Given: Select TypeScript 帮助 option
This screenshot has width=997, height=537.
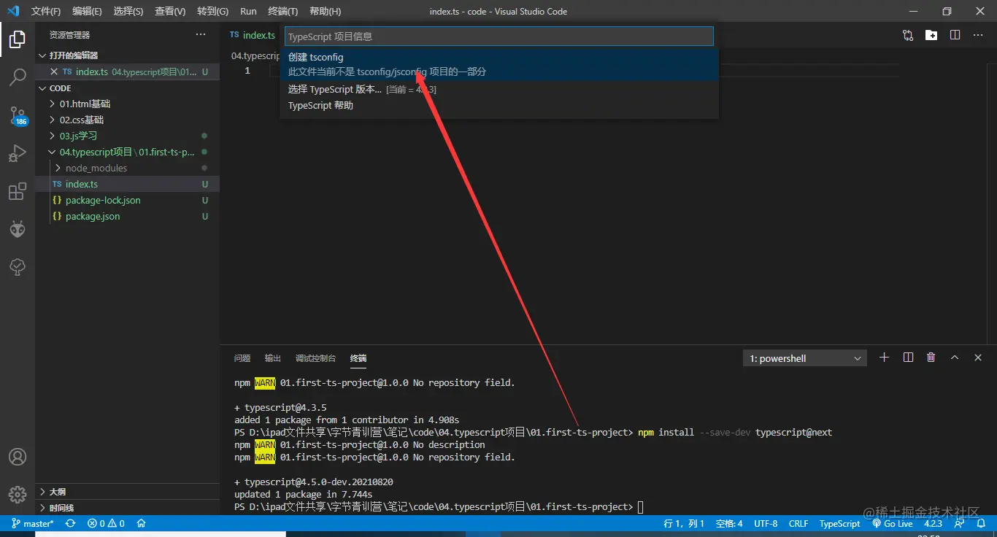Looking at the screenshot, I should tap(499, 105).
